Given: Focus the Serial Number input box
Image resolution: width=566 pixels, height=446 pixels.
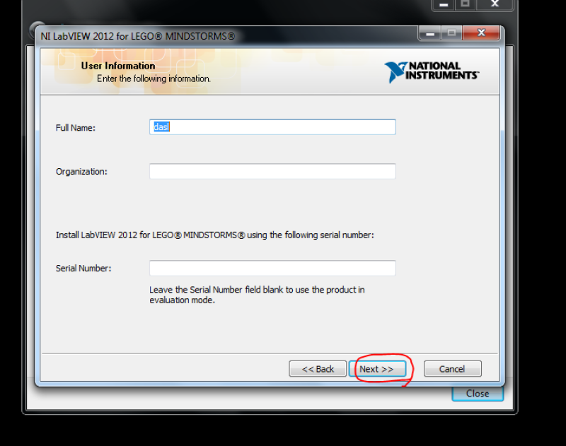Looking at the screenshot, I should point(272,268).
